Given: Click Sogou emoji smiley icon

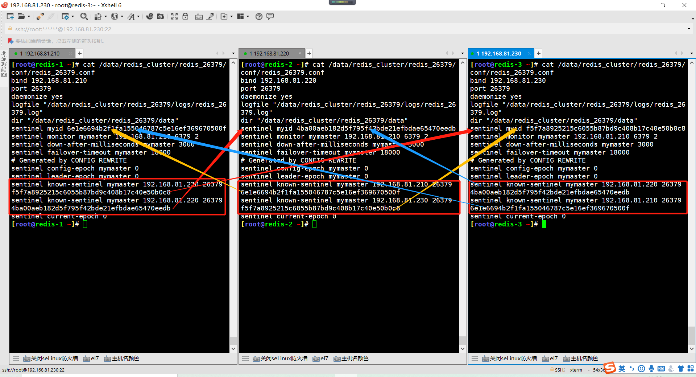Looking at the screenshot, I should [x=641, y=369].
